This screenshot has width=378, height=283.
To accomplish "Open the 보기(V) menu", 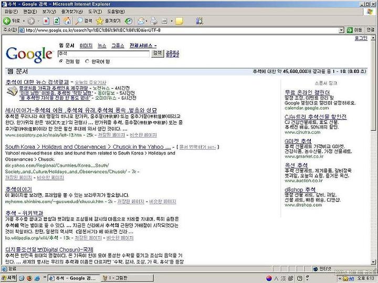I will tap(49, 12).
